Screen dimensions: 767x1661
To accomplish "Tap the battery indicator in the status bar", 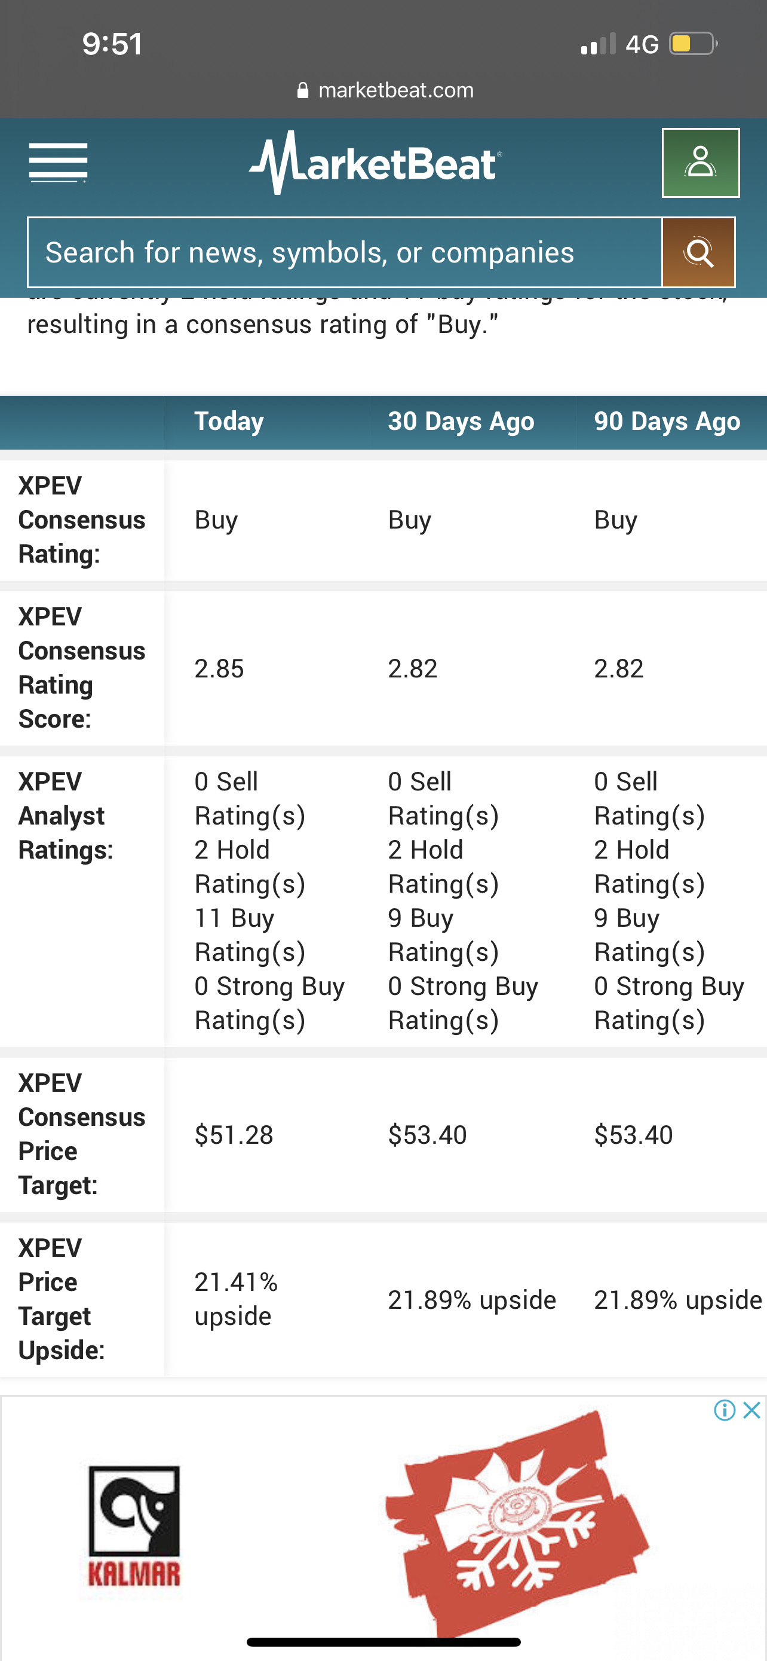I will coord(693,44).
